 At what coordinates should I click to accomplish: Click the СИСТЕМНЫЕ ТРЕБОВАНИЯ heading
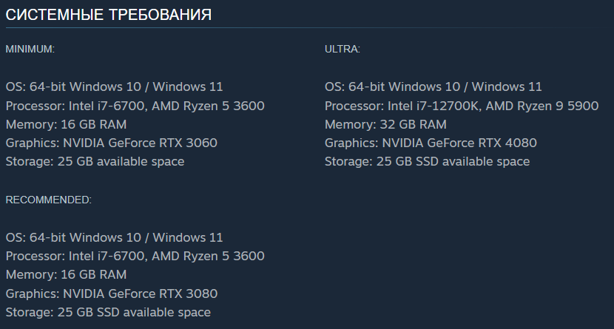click(109, 15)
